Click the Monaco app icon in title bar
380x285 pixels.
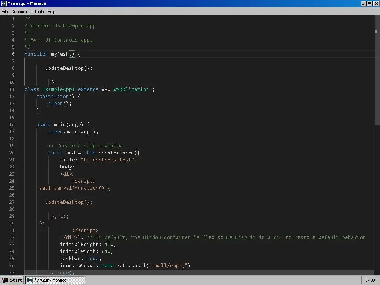pos(4,3)
